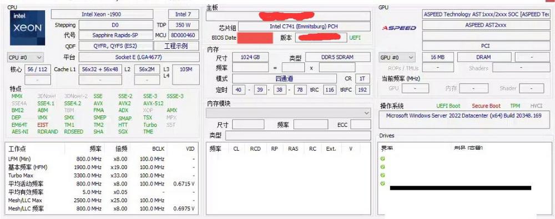Screen dimensions: 555x219
Task: Open the CPU #0 selector dropdown
Action: point(26,57)
